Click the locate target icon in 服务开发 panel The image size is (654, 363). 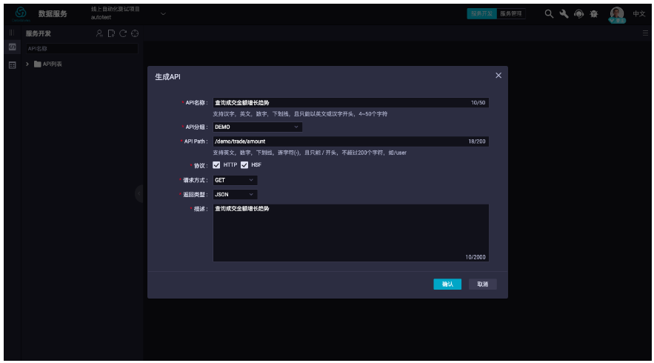[x=135, y=33]
